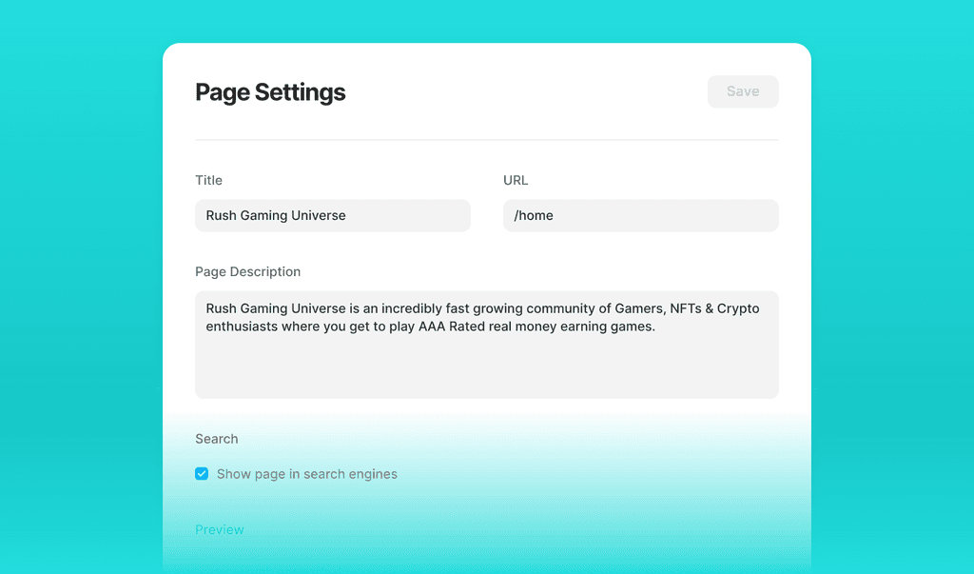Click the Save button
This screenshot has height=574, width=974.
pos(743,91)
